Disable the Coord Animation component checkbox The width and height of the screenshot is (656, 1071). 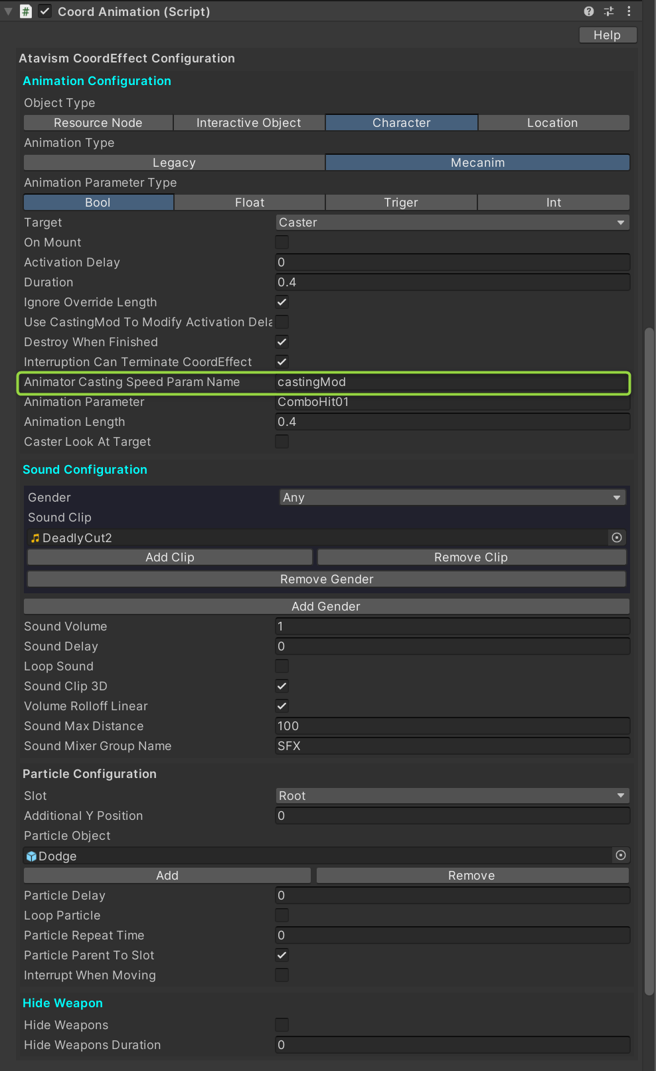click(x=44, y=11)
